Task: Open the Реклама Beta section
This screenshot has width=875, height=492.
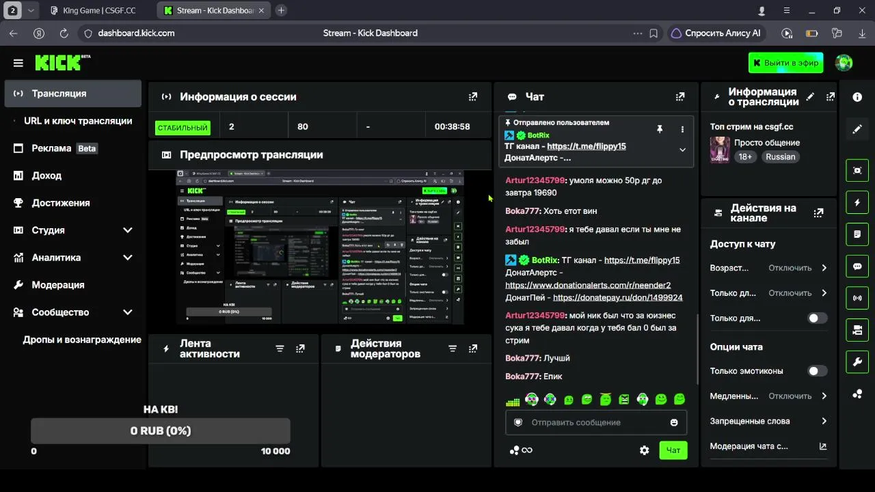Action: pyautogui.click(x=73, y=148)
